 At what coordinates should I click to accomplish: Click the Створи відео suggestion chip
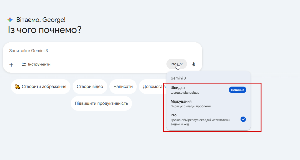(90, 87)
